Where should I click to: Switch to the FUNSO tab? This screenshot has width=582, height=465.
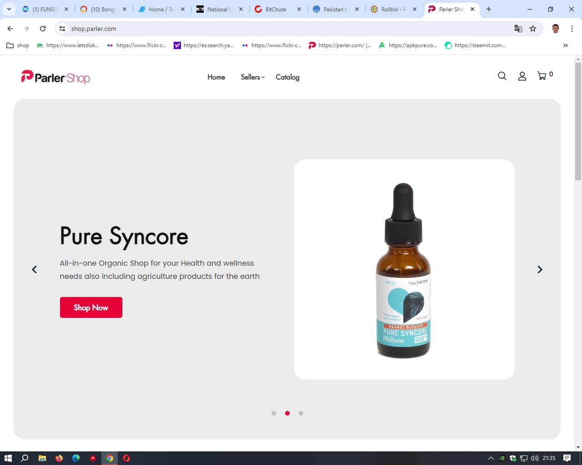46,9
